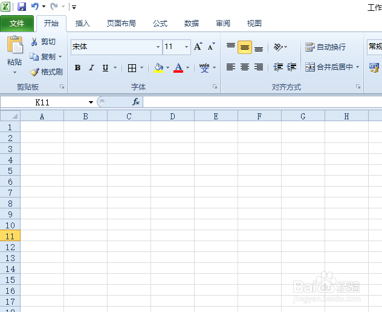Click the text orientation icon
The image size is (382, 312).
[x=278, y=47]
